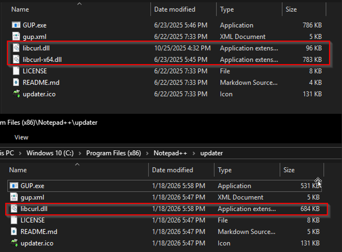
Task: Click the icon of 786 KB GUP.exe
Action: (x=16, y=25)
